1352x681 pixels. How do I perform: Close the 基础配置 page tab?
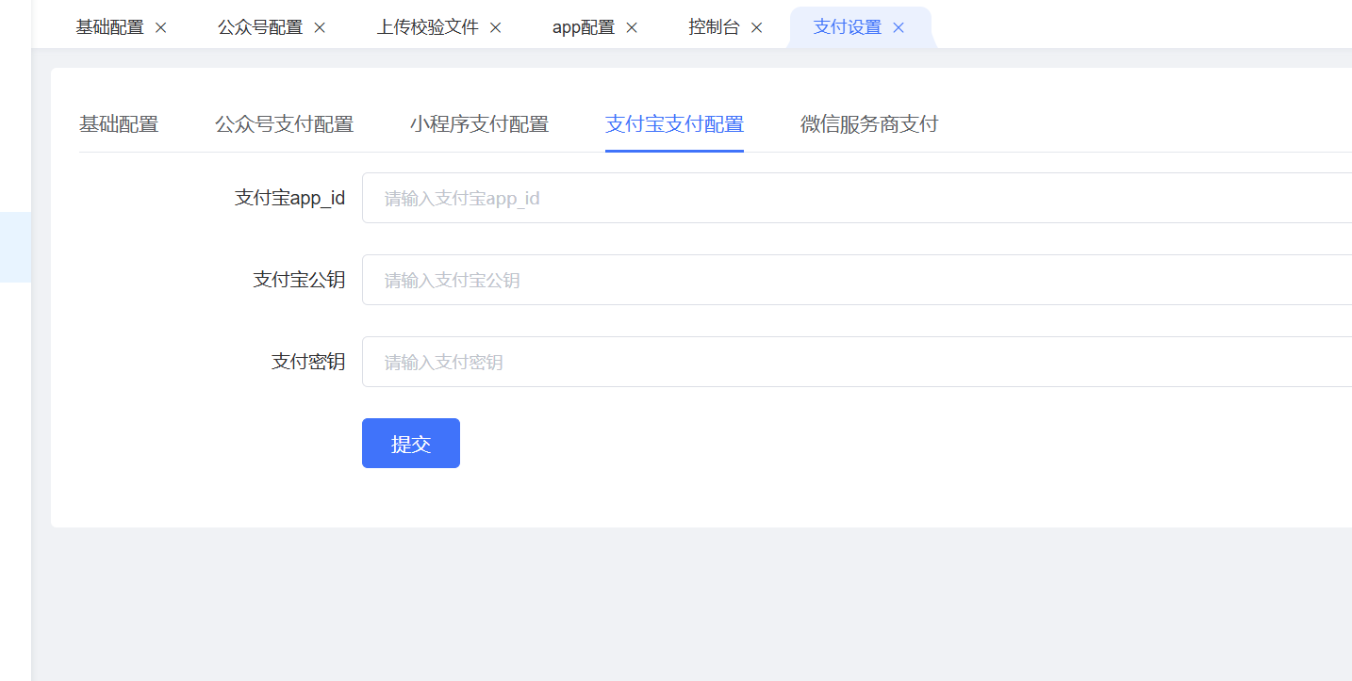click(x=160, y=28)
